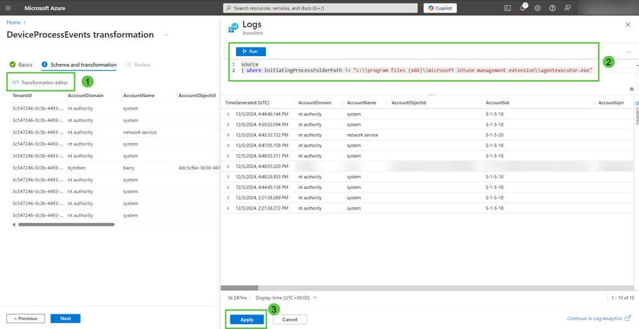Click the Previous button
Screen dimensions: 639x329
[26, 318]
